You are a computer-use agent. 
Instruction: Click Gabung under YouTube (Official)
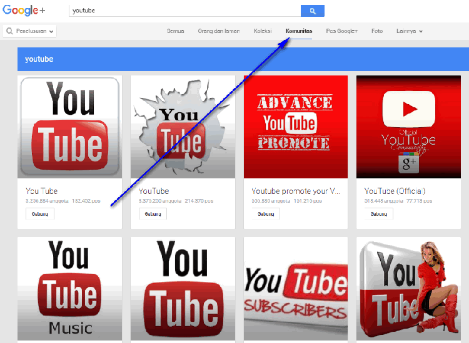point(379,214)
